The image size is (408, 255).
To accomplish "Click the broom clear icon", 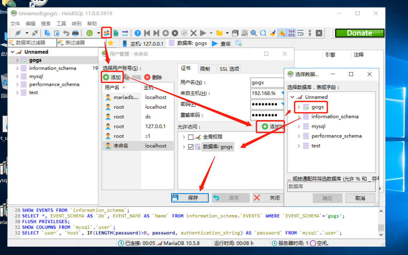I will (x=273, y=33).
